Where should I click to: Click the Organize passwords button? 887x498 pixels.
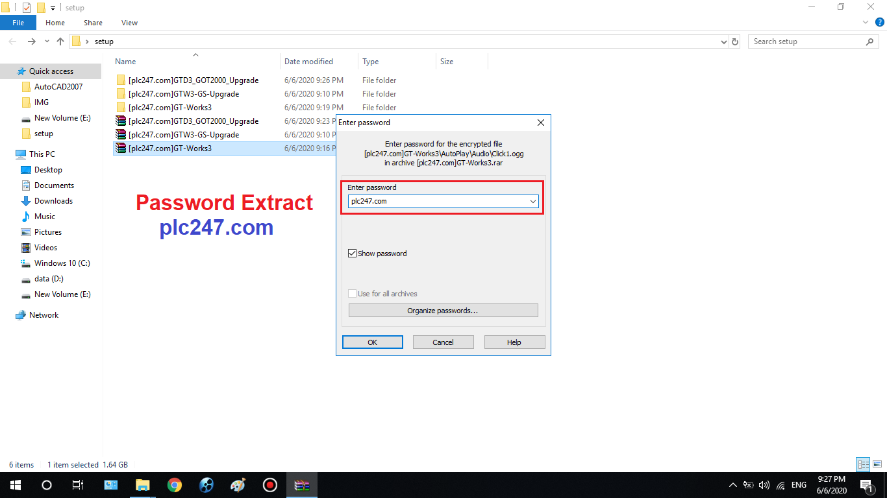pyautogui.click(x=443, y=311)
